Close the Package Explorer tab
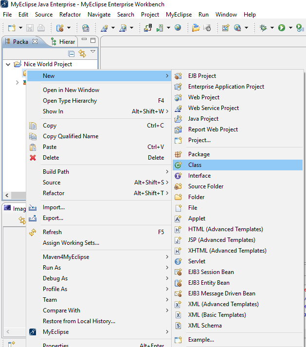Screen dimensions: 306x347 pyautogui.click(x=35, y=41)
